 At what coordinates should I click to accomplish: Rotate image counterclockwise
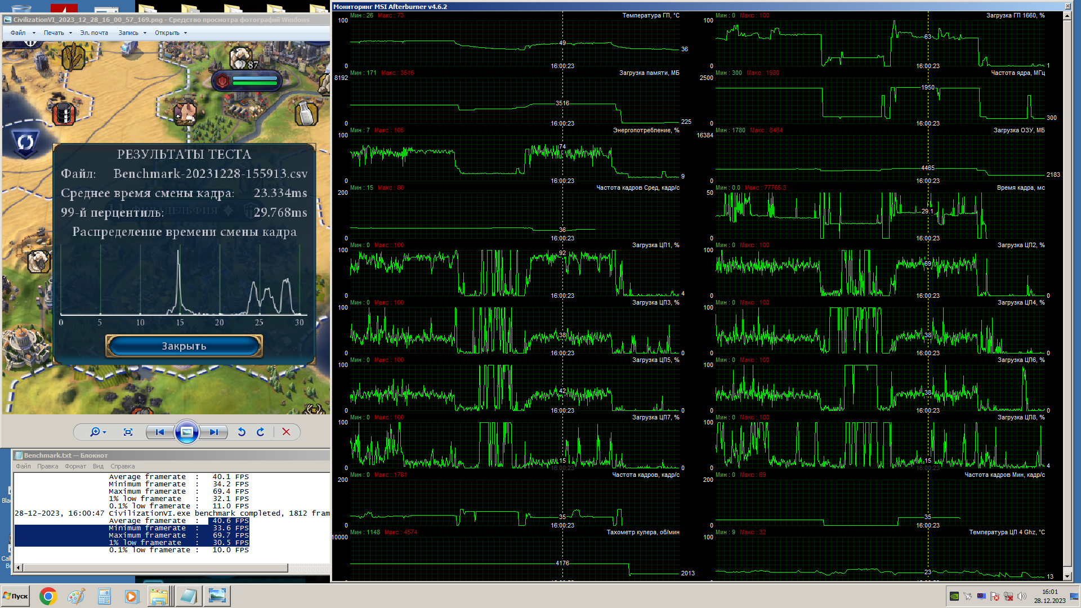[242, 432]
